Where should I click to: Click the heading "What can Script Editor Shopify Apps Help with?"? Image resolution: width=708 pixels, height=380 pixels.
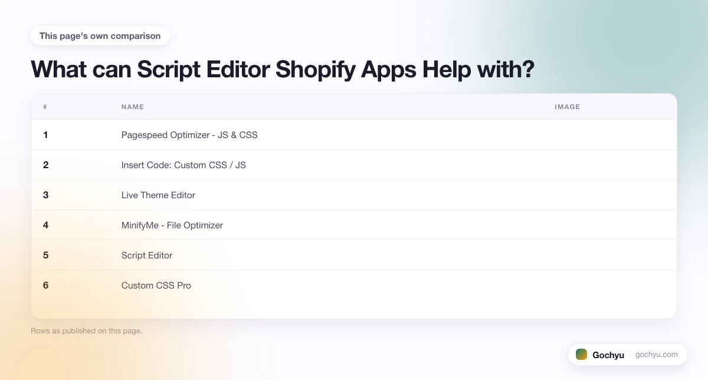pos(283,70)
